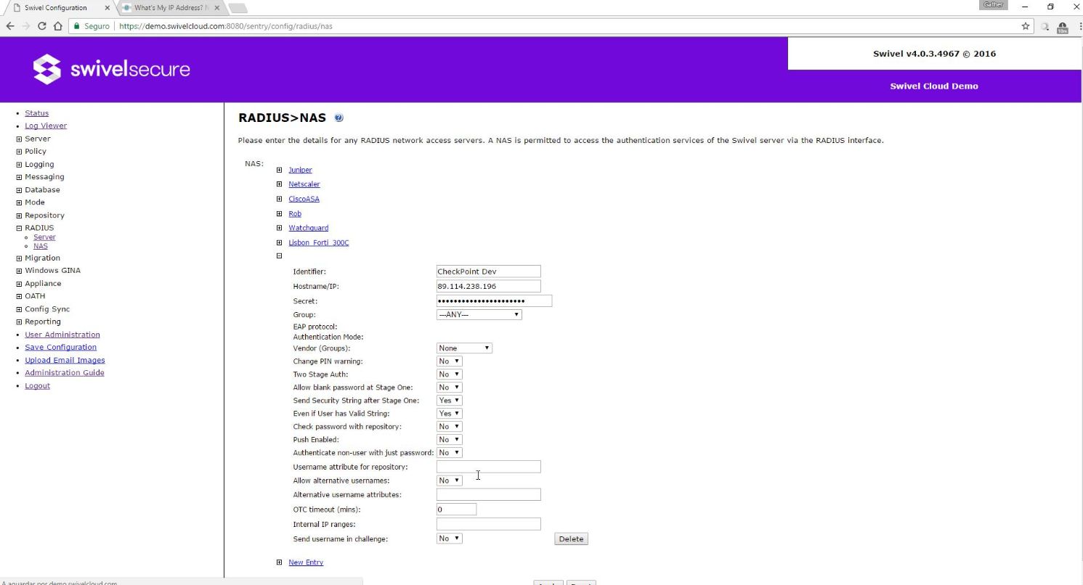This screenshot has height=585, width=1083.
Task: Click the browser reload icon
Action: [42, 26]
